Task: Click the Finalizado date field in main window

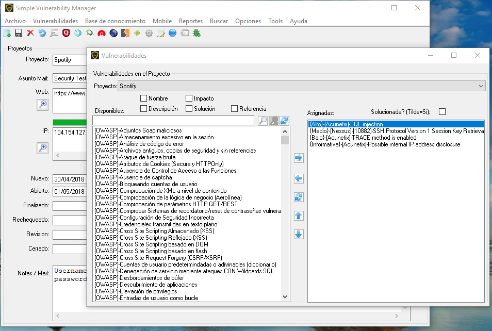Action: click(70, 206)
